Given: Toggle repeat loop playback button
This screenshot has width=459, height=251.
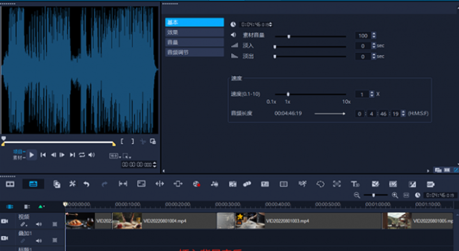Looking at the screenshot, I should click(x=82, y=155).
